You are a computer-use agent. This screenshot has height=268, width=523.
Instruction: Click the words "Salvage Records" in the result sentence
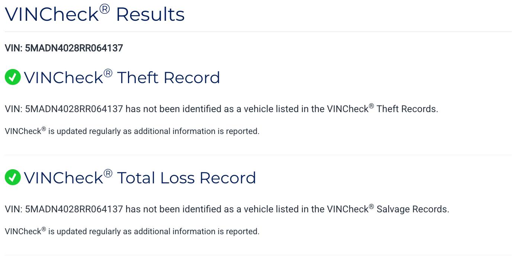coord(412,209)
